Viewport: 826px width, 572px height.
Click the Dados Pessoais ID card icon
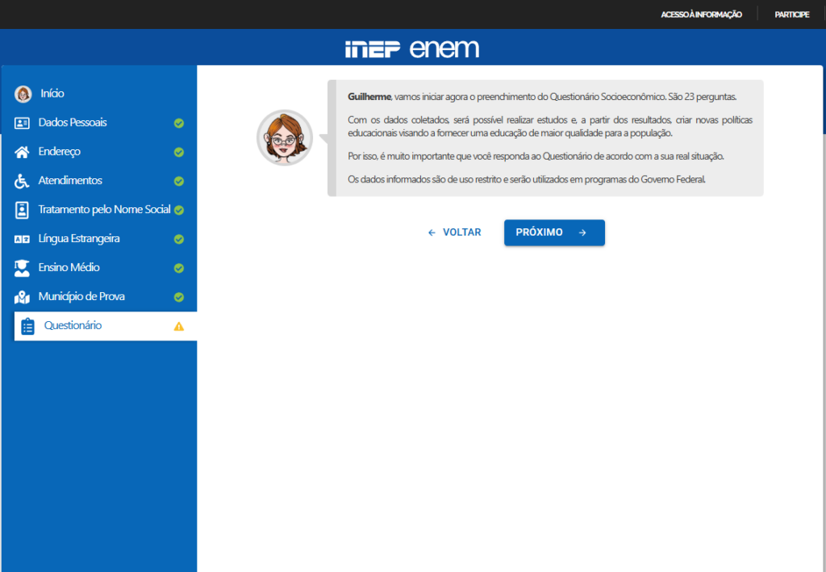[x=22, y=123]
